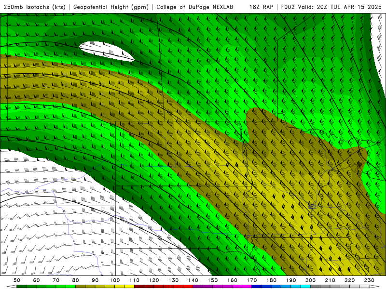This screenshot has height=289, width=386.
Task: Click the '140' color scale label
Action: (193, 280)
